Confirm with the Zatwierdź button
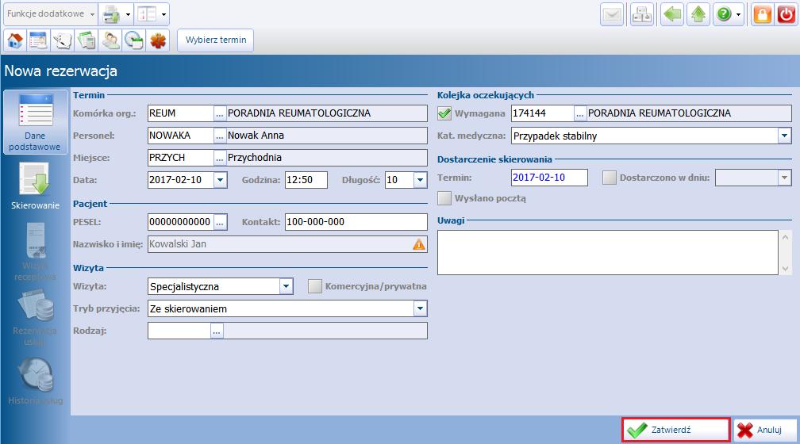800x444 pixels. click(x=676, y=430)
